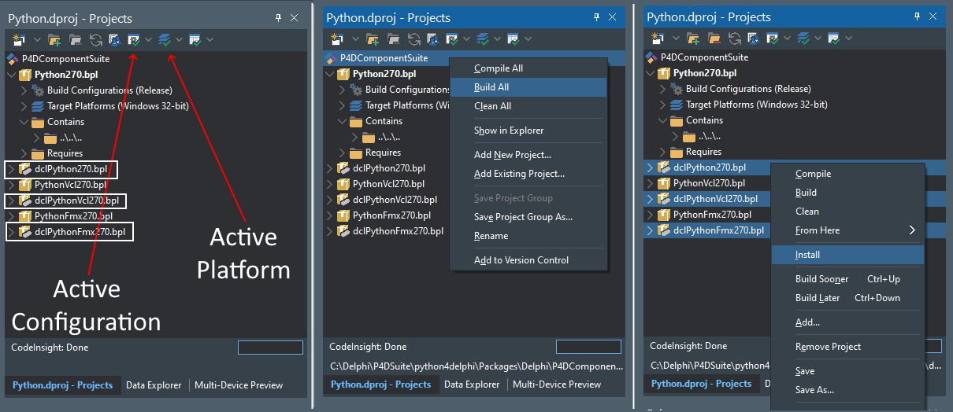
Task: Open Active Platform dropdown arrow, left panel
Action: point(179,39)
